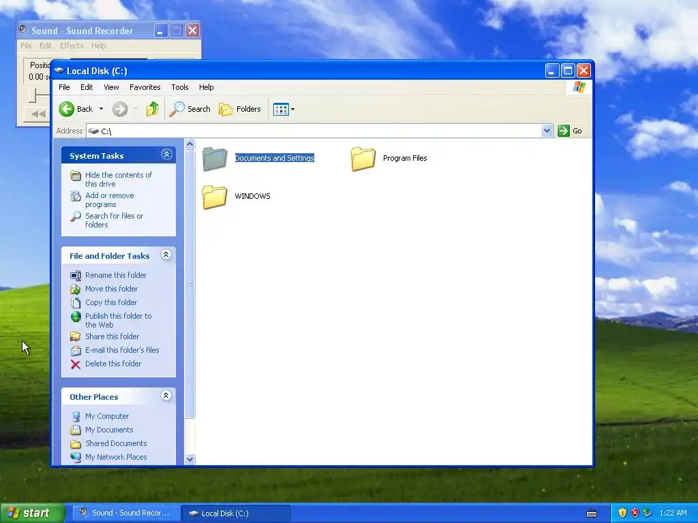Click Local Disk (C:) taskbar button
The image size is (698, 523).
coord(236,513)
